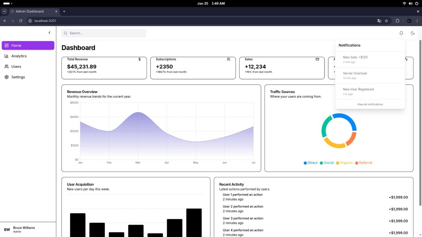Click the Traffic Sources heading
The width and height of the screenshot is (422, 237).
click(282, 91)
